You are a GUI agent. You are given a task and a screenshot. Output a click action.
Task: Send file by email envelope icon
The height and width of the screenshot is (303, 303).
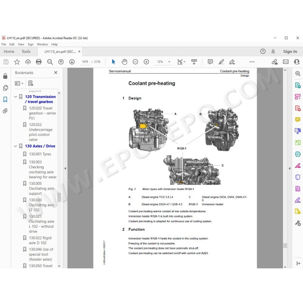(x=286, y=62)
